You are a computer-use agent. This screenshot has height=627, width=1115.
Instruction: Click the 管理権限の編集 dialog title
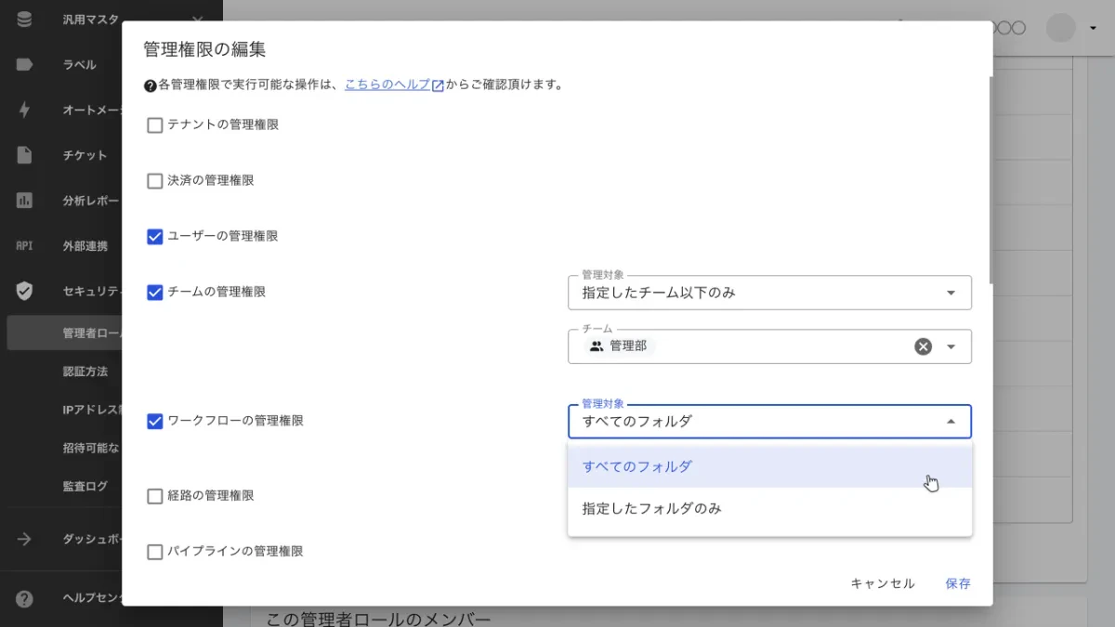pyautogui.click(x=205, y=50)
